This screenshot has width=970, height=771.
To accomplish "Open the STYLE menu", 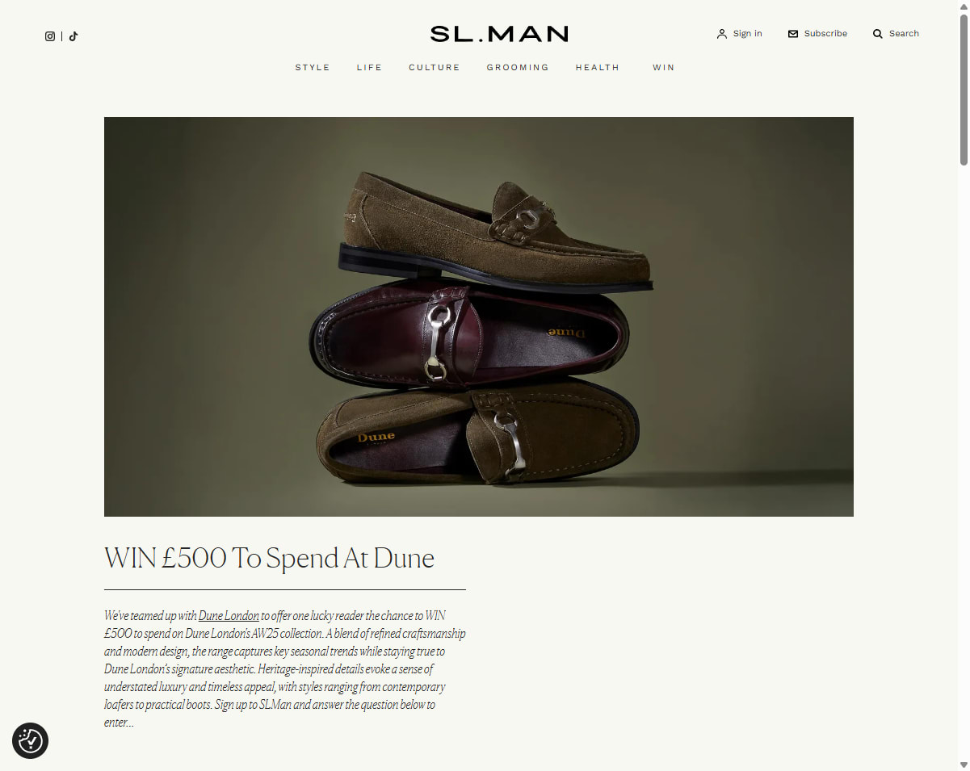I will [313, 68].
